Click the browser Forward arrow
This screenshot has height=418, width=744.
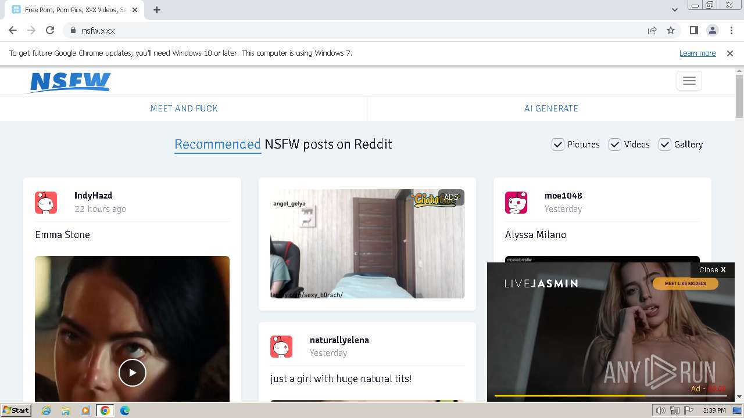point(31,30)
